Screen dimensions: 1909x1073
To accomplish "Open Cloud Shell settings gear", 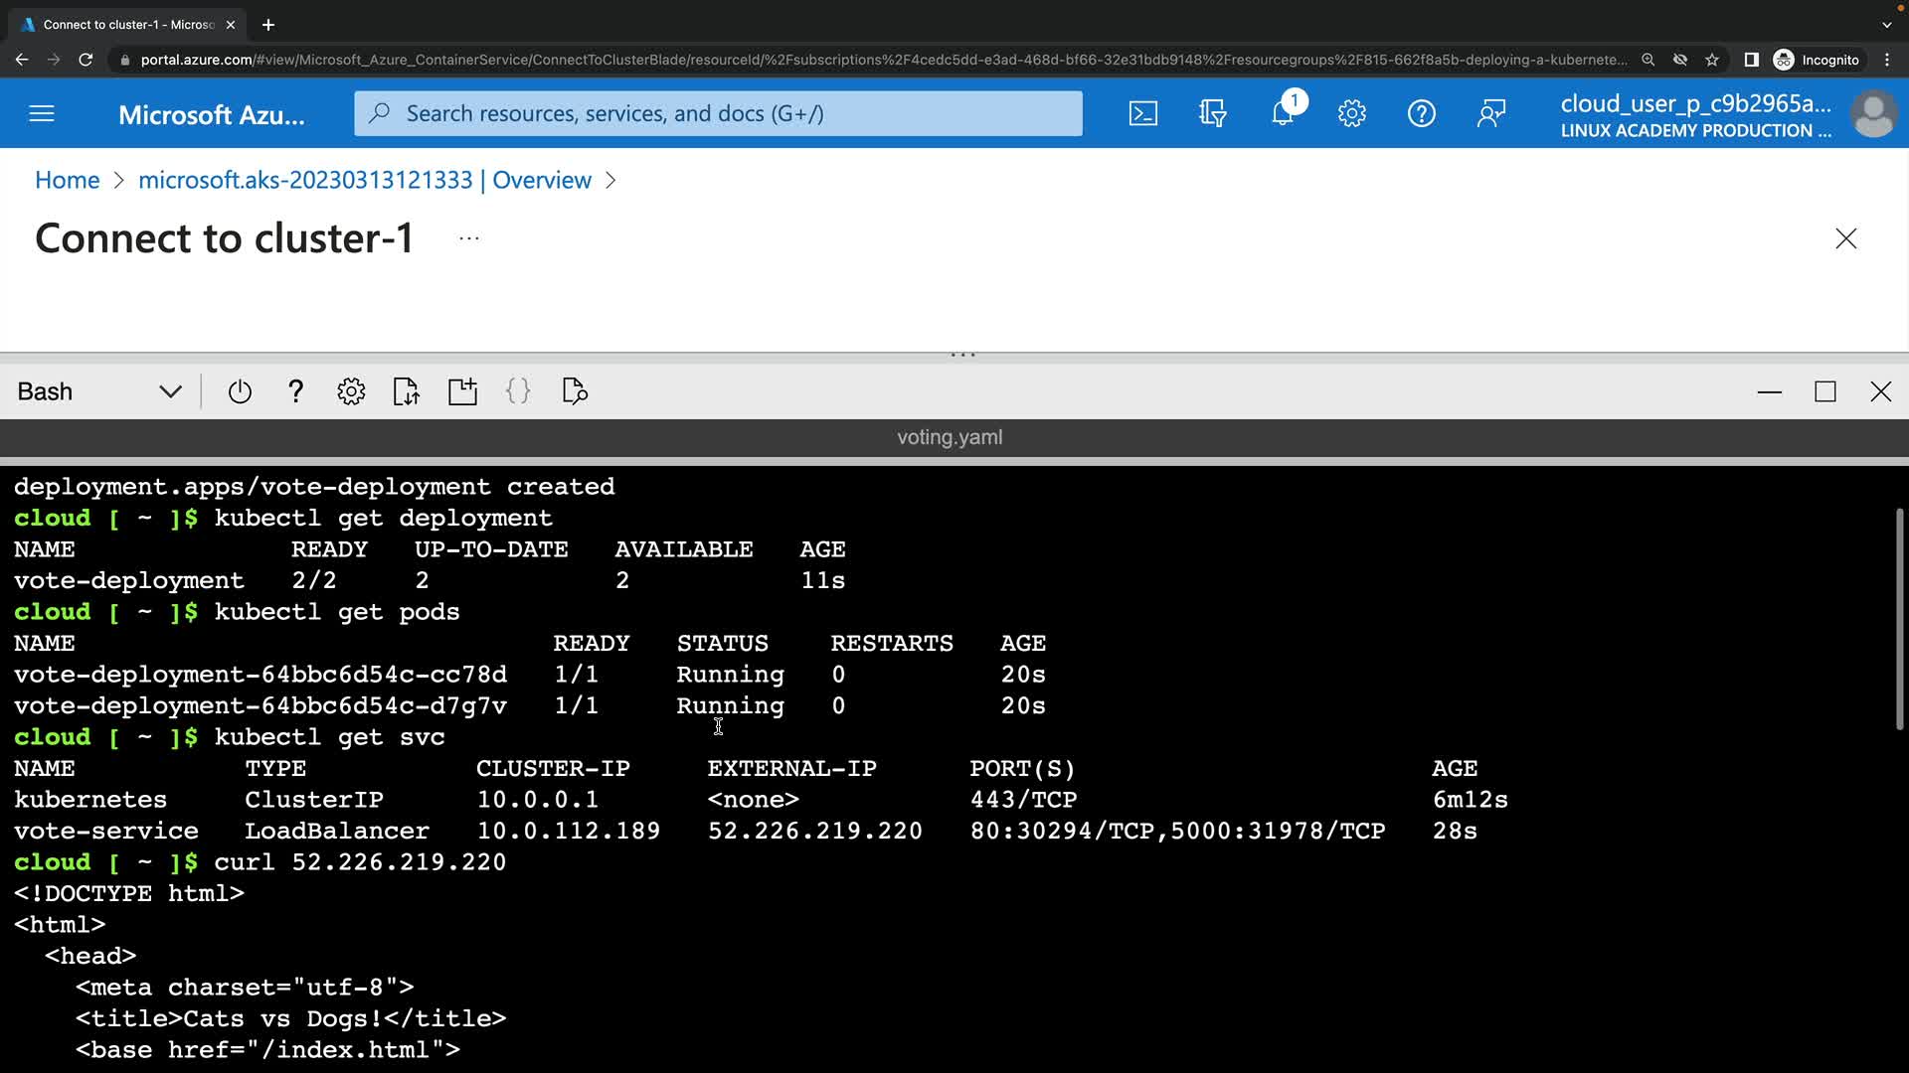I will pos(351,391).
